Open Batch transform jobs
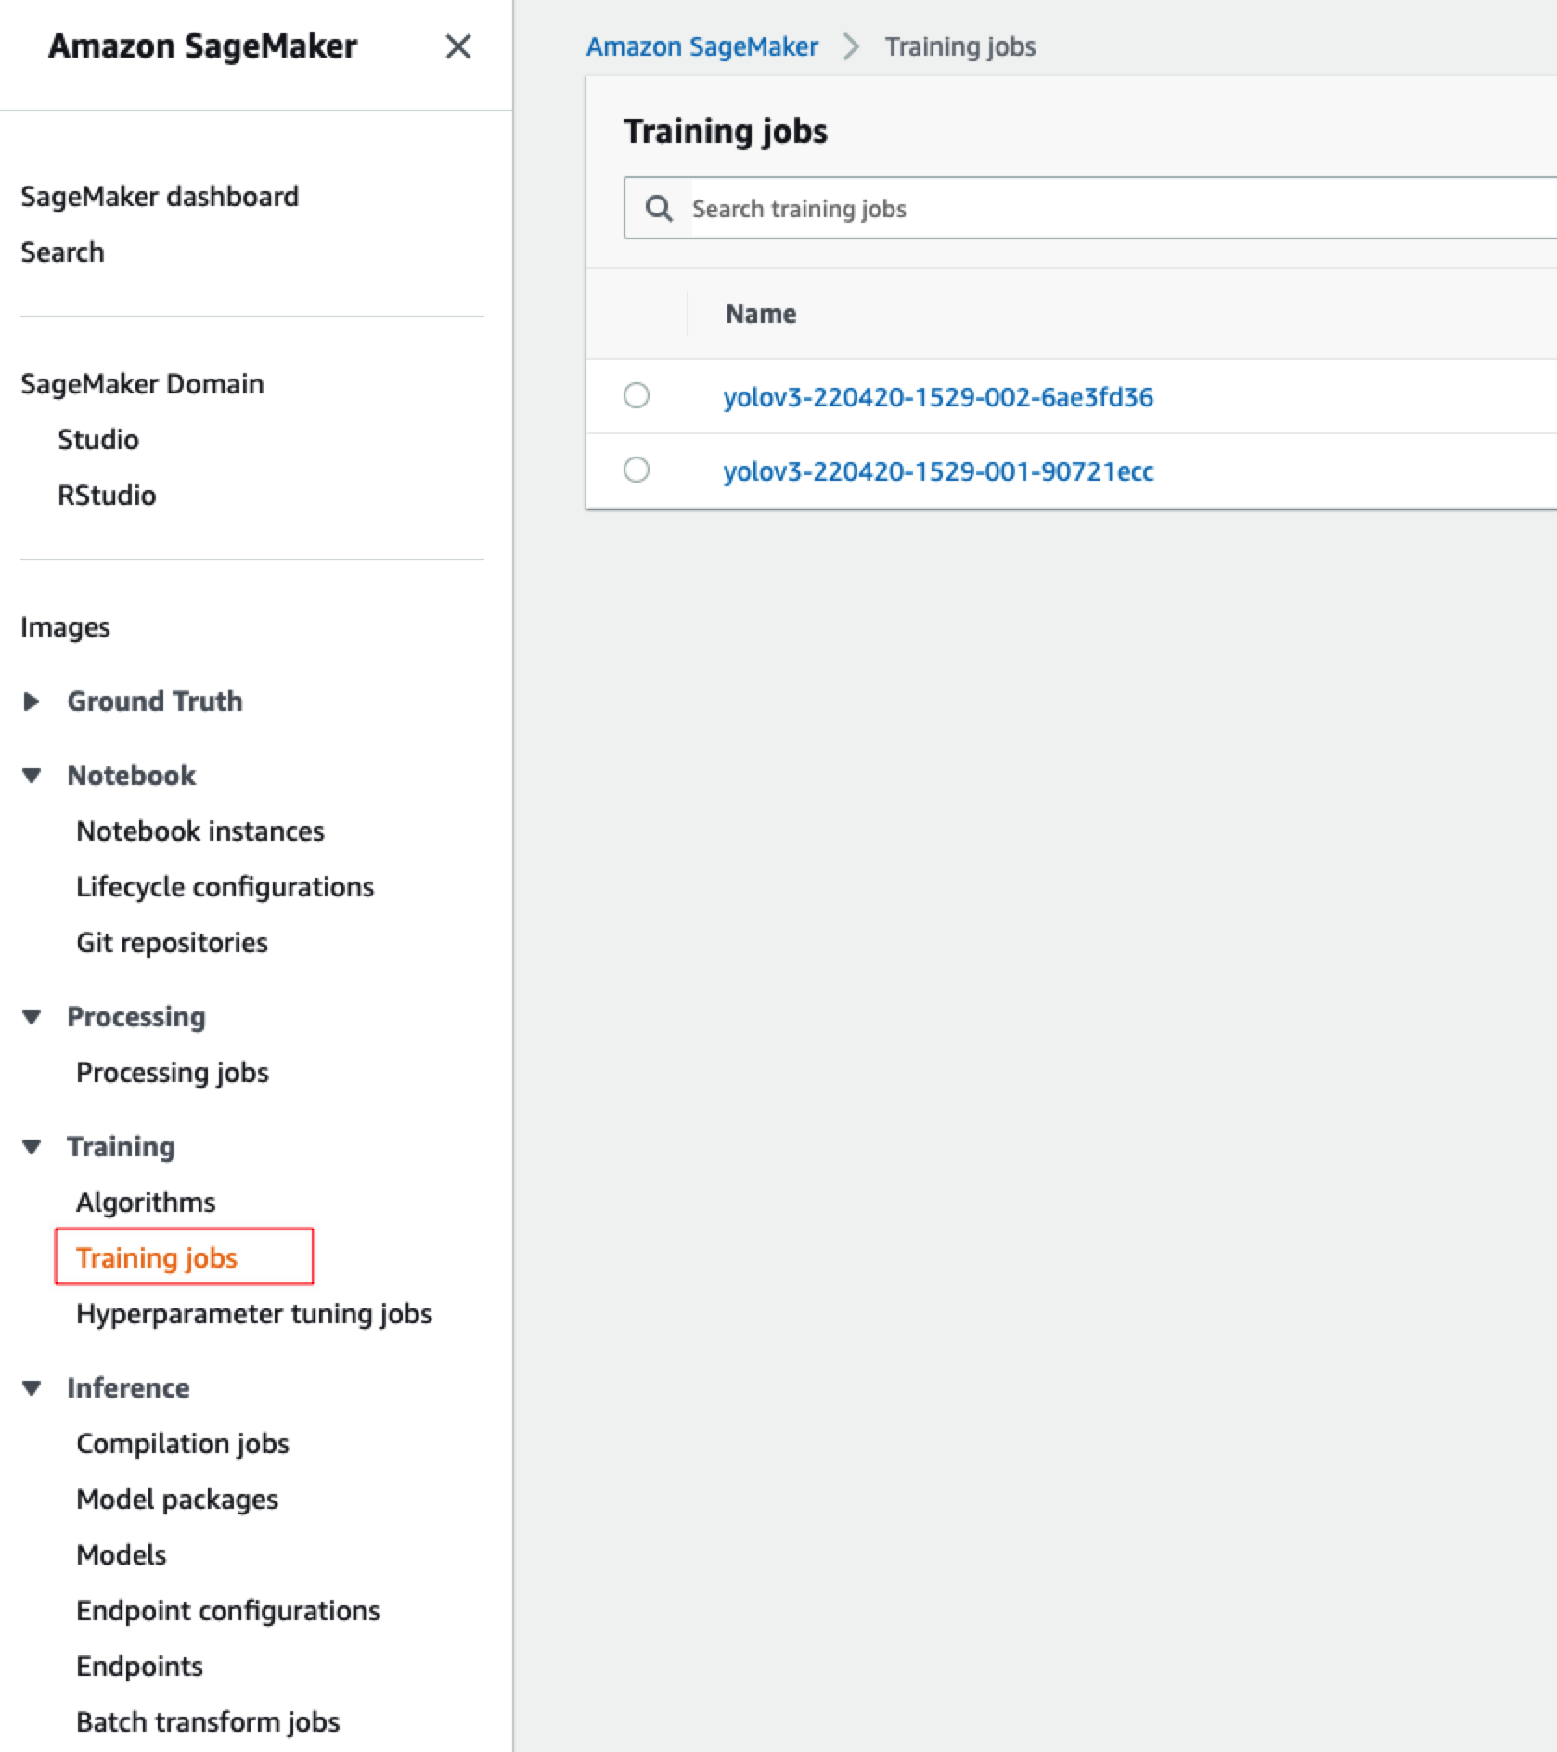 [x=208, y=1722]
